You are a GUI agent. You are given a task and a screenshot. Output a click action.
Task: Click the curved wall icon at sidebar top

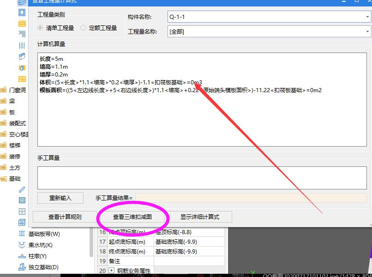22,2
